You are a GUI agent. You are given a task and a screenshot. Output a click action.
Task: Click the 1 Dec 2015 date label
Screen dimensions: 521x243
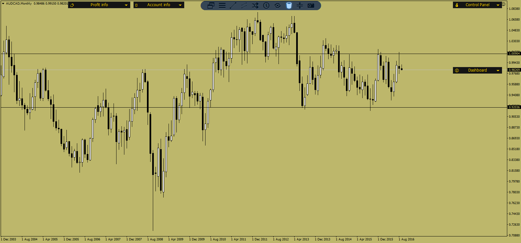[x=386, y=239]
